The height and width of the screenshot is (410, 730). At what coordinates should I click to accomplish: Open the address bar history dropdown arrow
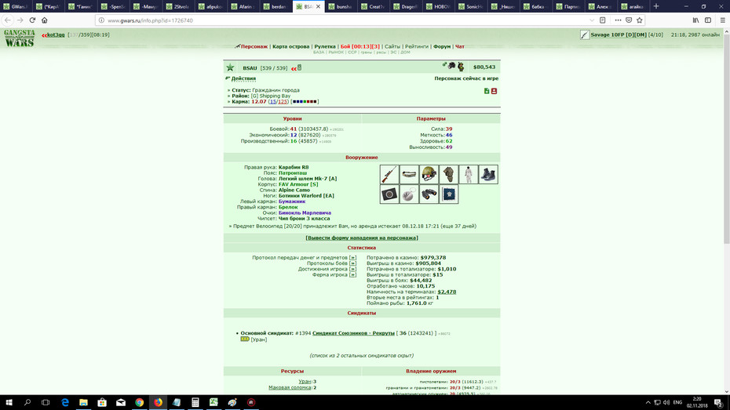coord(591,20)
